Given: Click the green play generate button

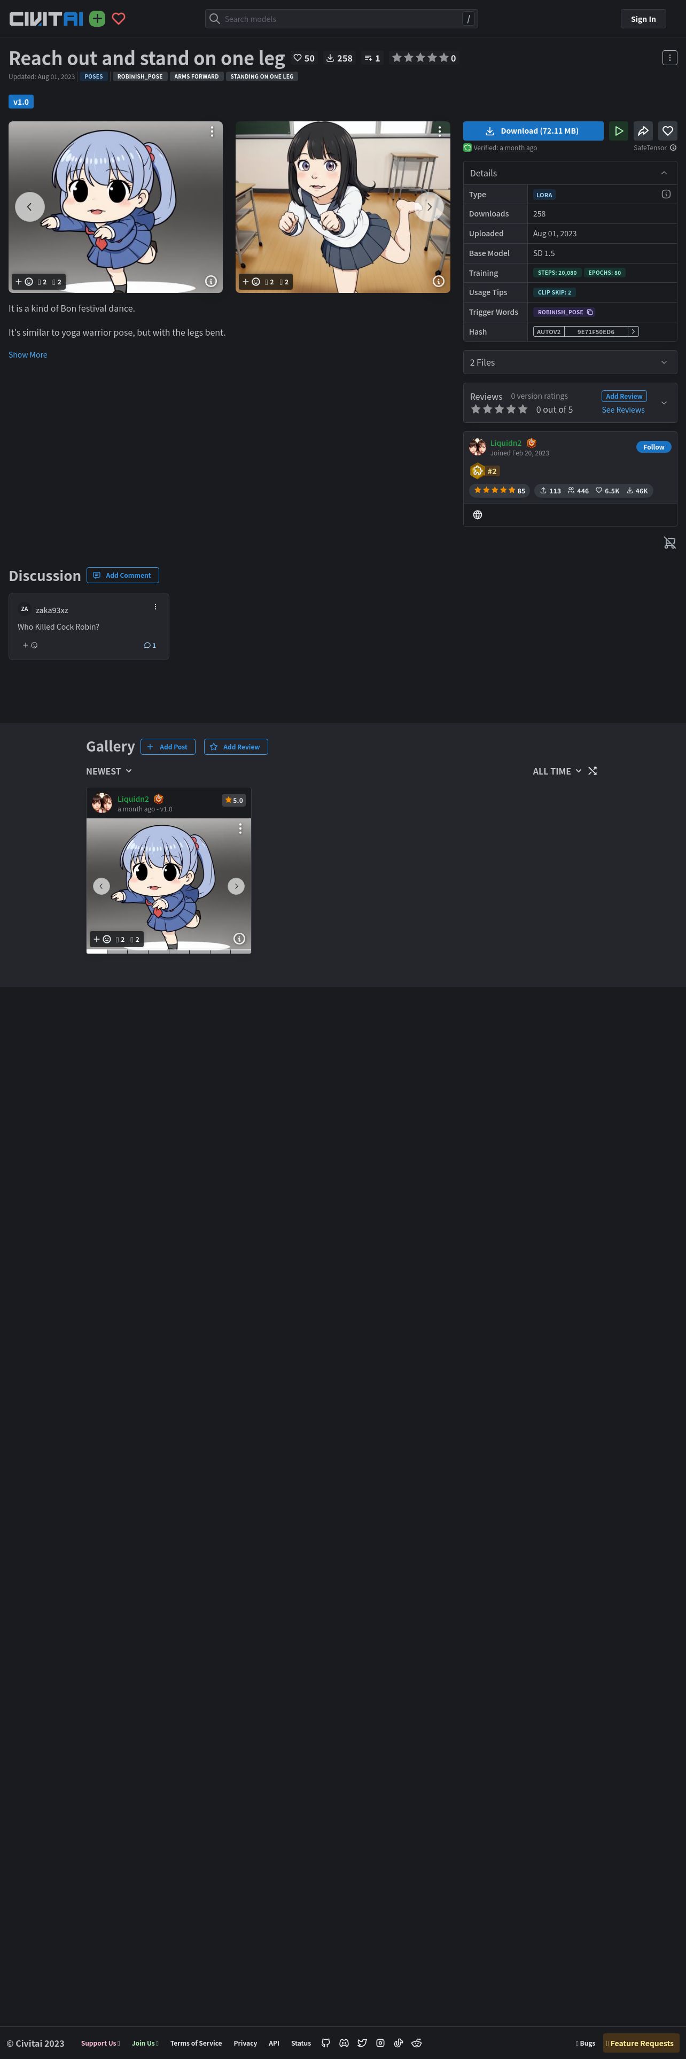Looking at the screenshot, I should [618, 131].
